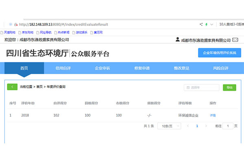
Task: Open the 10条/页 page size dropdown
Action: point(169,126)
